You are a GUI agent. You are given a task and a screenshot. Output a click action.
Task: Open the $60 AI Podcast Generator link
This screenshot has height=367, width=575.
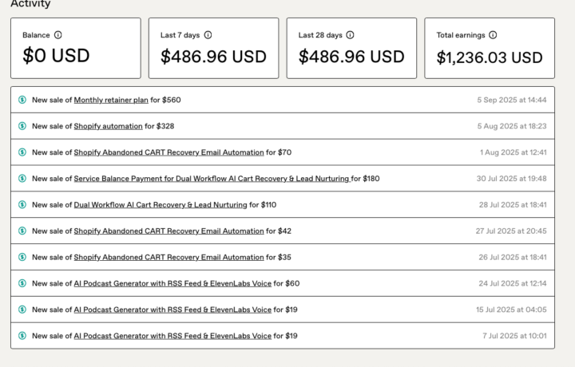coord(172,283)
